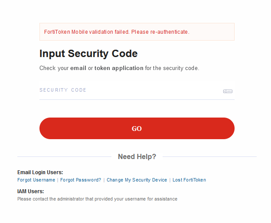Open Change My Security Device link
Viewport: 271px width, 223px height.
(x=137, y=180)
